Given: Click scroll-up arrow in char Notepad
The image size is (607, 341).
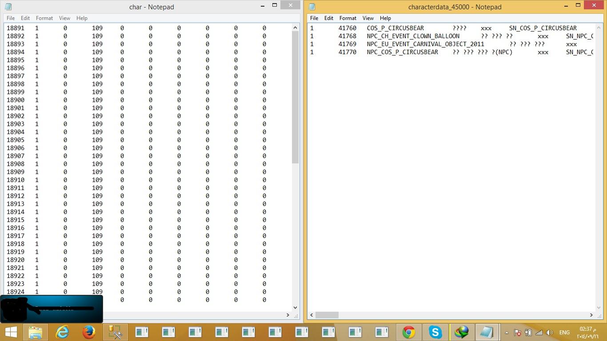Looking at the screenshot, I should click(296, 28).
